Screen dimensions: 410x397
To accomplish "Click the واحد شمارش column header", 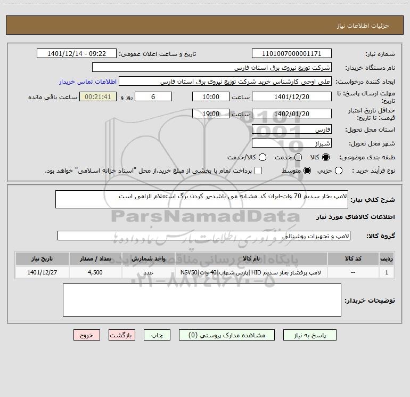I will pyautogui.click(x=148, y=258).
